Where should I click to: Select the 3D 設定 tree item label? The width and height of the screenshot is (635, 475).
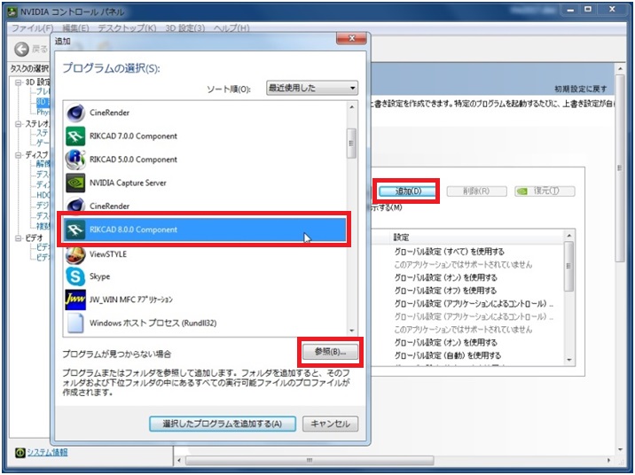click(37, 82)
